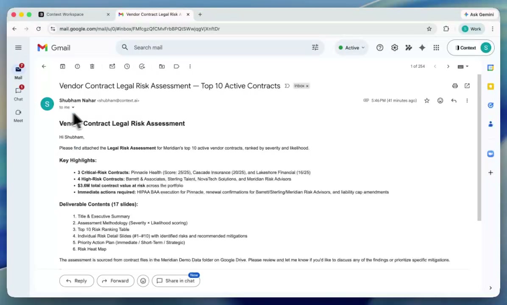Open sender avatar for Shubham Nahar

(x=47, y=104)
